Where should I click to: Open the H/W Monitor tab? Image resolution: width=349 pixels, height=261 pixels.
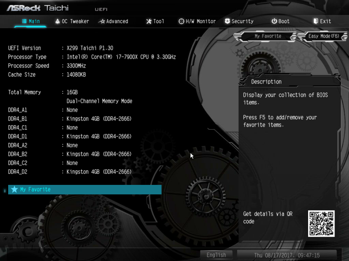click(x=197, y=21)
